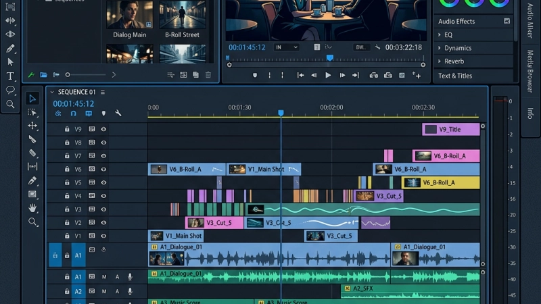Go to In point

[x=300, y=75]
